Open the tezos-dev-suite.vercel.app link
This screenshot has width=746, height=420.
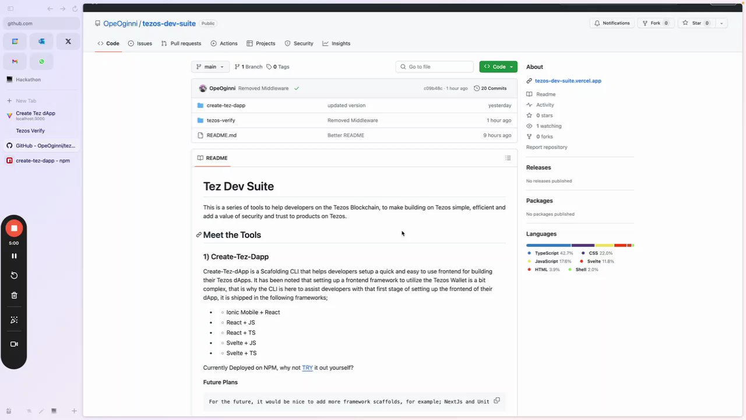click(568, 81)
